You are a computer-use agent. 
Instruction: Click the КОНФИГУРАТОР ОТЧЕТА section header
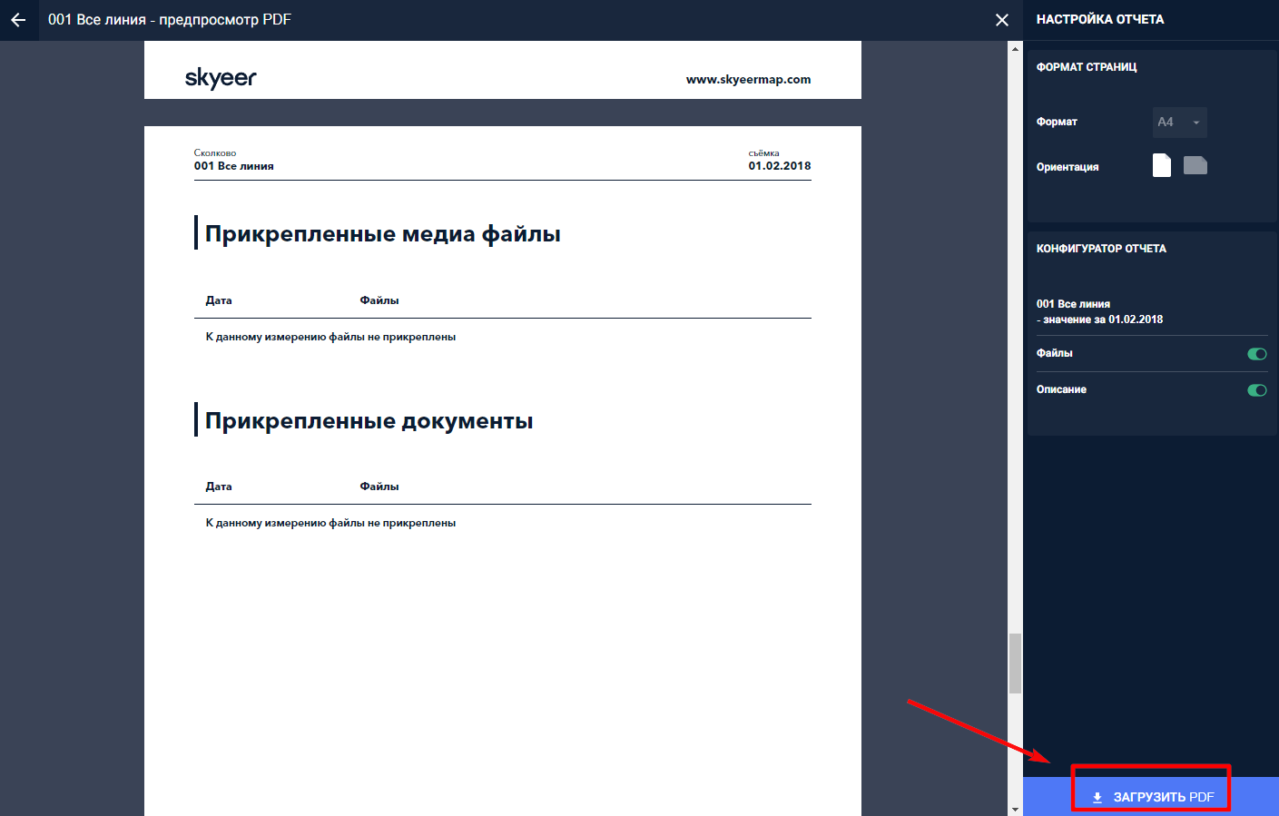coord(1101,249)
